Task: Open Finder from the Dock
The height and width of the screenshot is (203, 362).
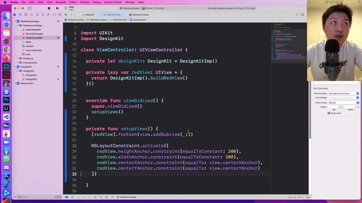Action: click(x=6, y=16)
